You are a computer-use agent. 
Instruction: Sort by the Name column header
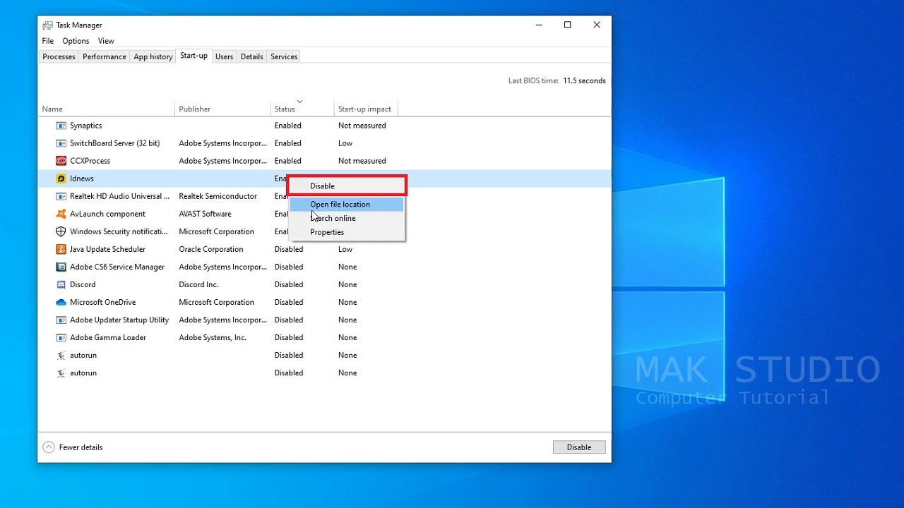coord(107,109)
